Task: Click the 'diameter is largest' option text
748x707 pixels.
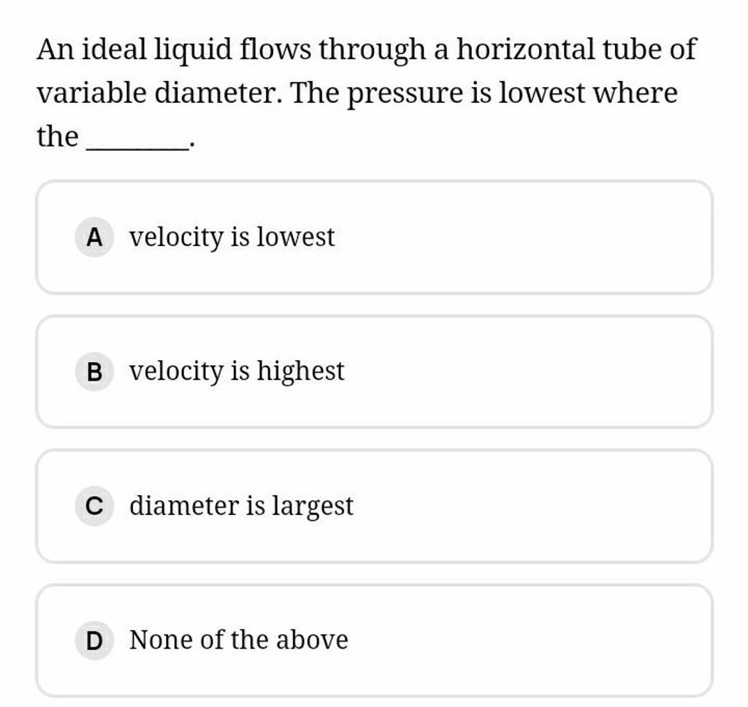Action: pyautogui.click(x=240, y=505)
